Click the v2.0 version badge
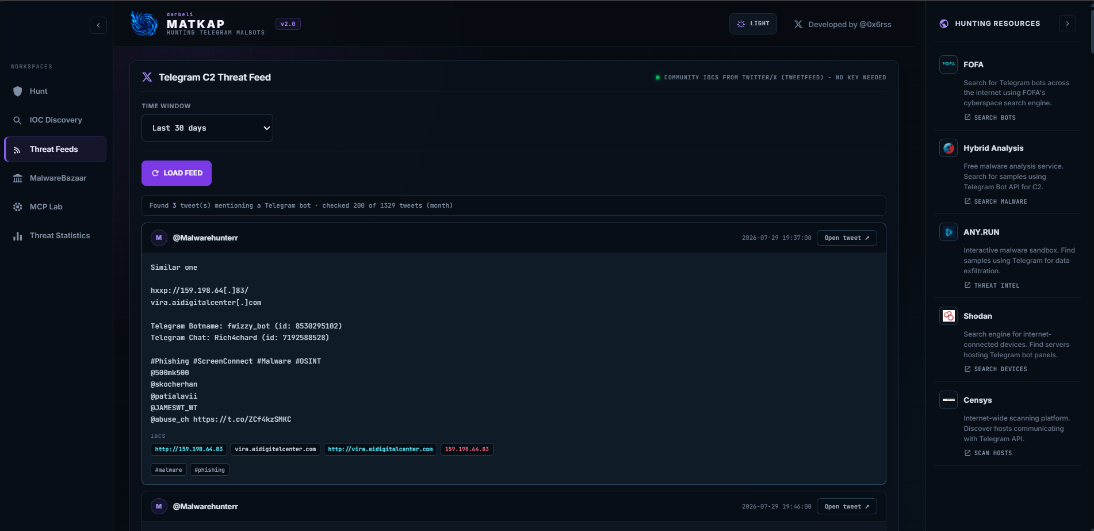1094x531 pixels. point(288,24)
